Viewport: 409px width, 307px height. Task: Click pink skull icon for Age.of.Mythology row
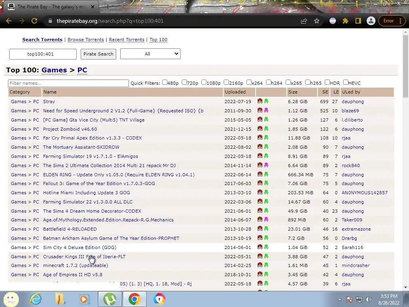pos(266,219)
